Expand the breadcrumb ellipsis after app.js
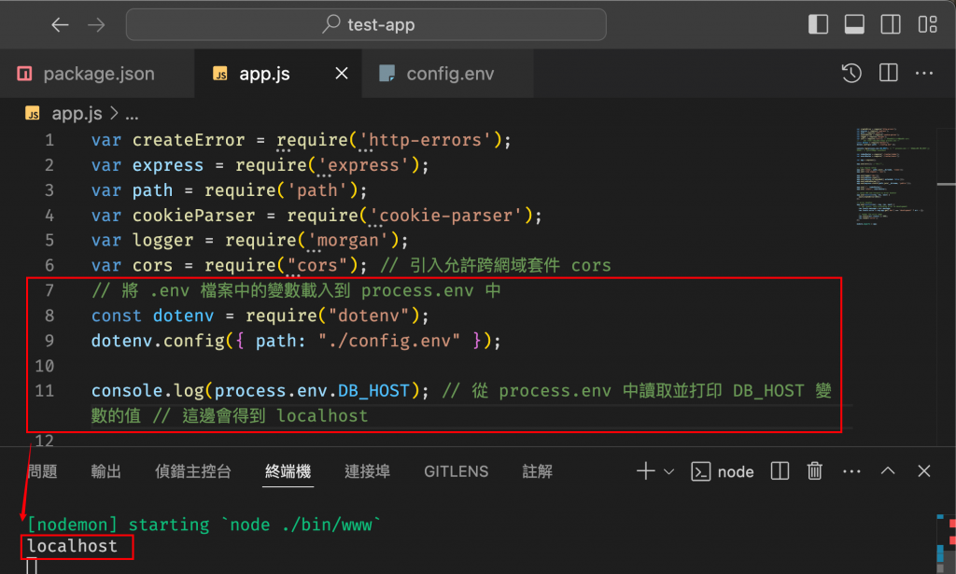Viewport: 956px width, 574px height. (x=132, y=114)
